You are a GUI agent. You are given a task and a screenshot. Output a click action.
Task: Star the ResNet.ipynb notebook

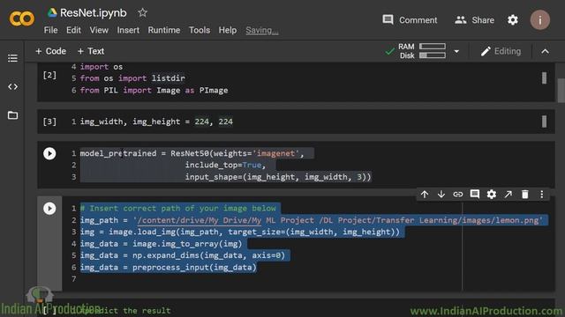click(142, 13)
